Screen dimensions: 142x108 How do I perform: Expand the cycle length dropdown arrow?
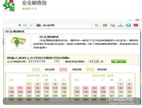coord(97,61)
